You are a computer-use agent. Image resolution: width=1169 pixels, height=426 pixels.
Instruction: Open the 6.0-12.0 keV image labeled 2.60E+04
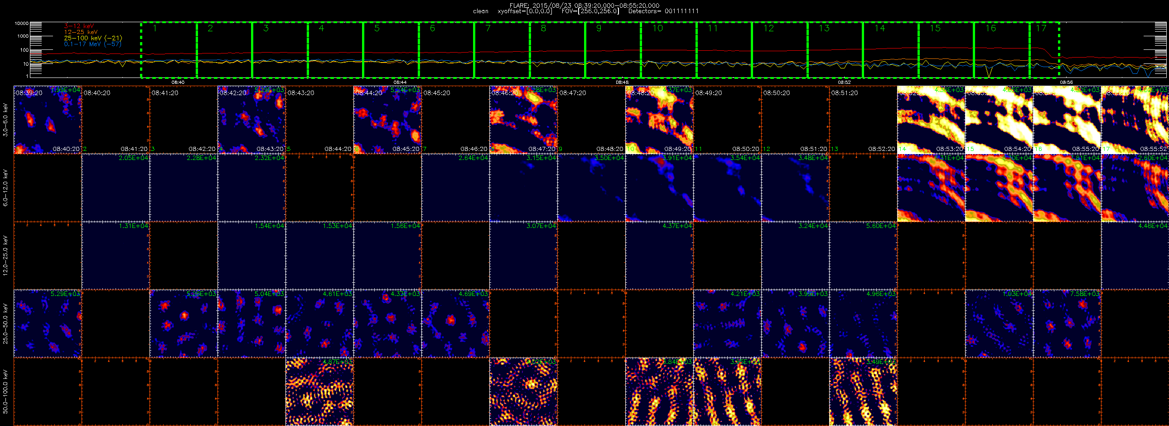coord(1135,188)
